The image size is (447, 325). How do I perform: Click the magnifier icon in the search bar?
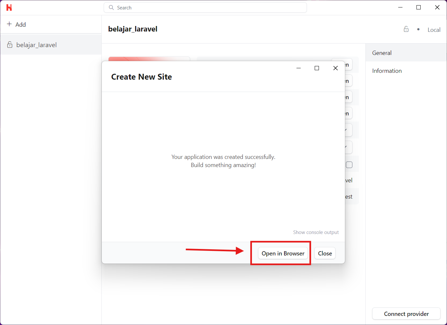[111, 7]
